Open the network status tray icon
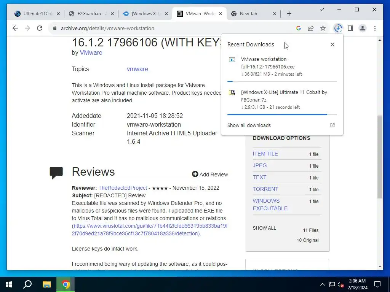The image size is (390, 292). pyautogui.click(x=332, y=284)
